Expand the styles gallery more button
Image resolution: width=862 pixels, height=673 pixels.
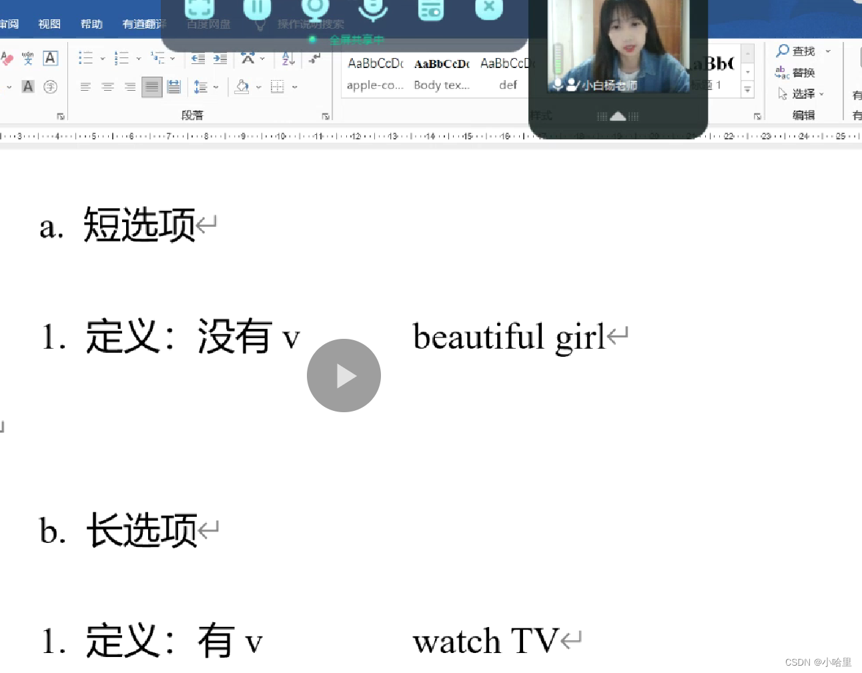pos(748,88)
